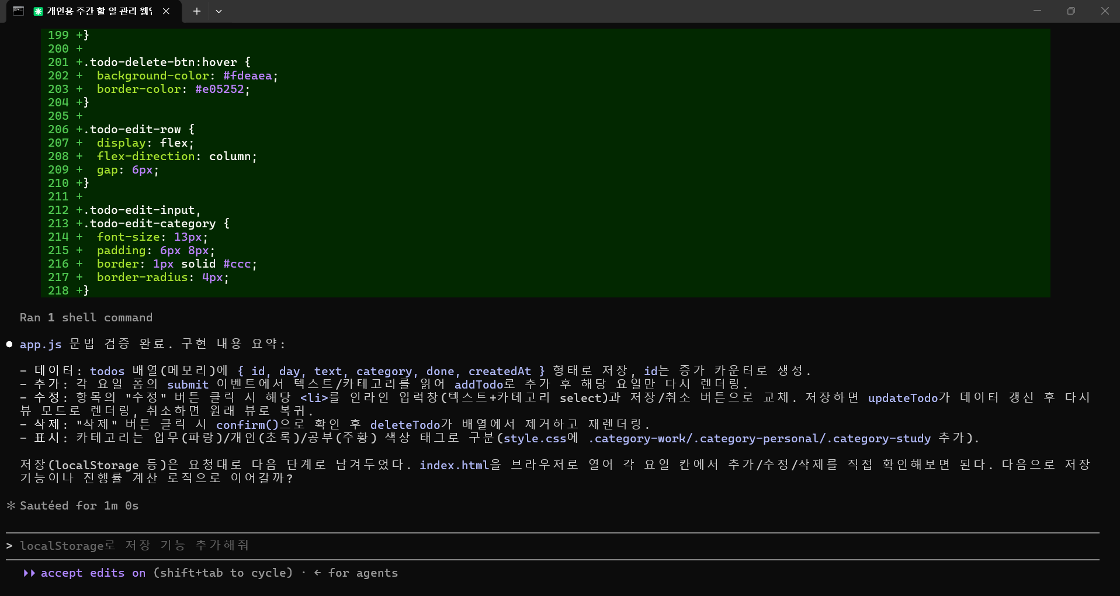Maximize the terminal window
Image resolution: width=1120 pixels, height=596 pixels.
pos(1071,11)
